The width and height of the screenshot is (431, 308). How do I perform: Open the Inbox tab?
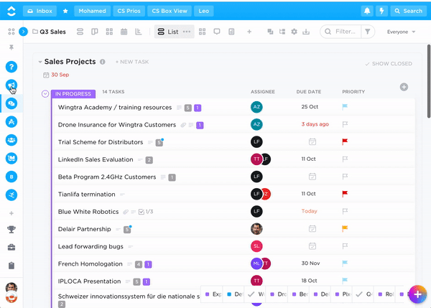point(40,11)
